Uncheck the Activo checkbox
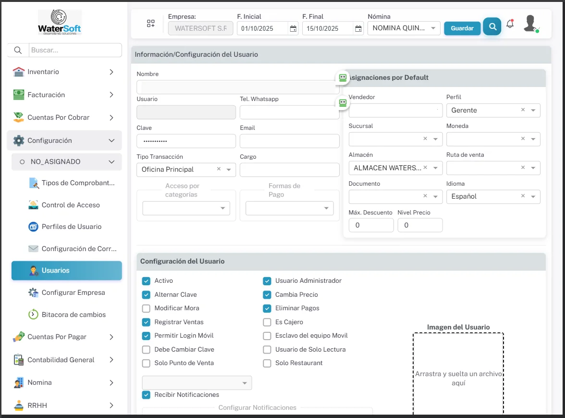The image size is (565, 418). coord(146,281)
